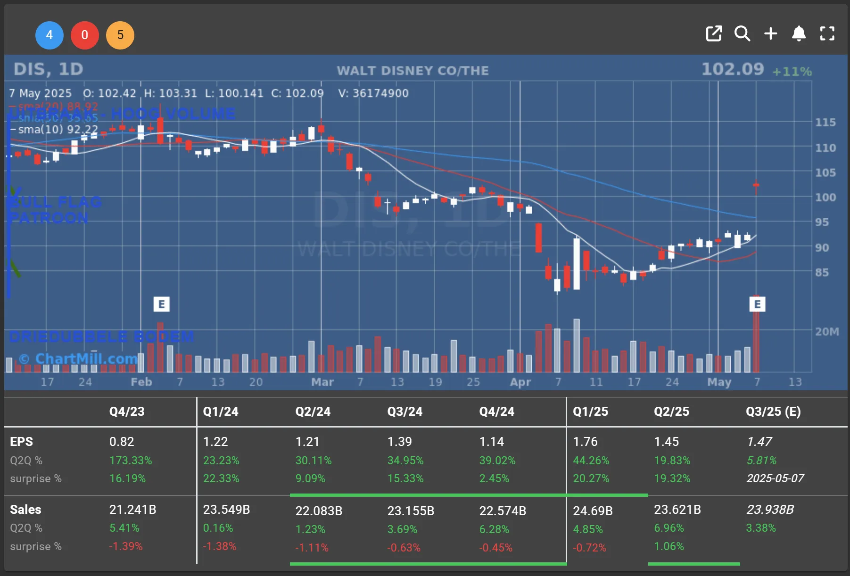The height and width of the screenshot is (576, 850).
Task: Click Sales surprise 1.06%
Action: click(668, 546)
